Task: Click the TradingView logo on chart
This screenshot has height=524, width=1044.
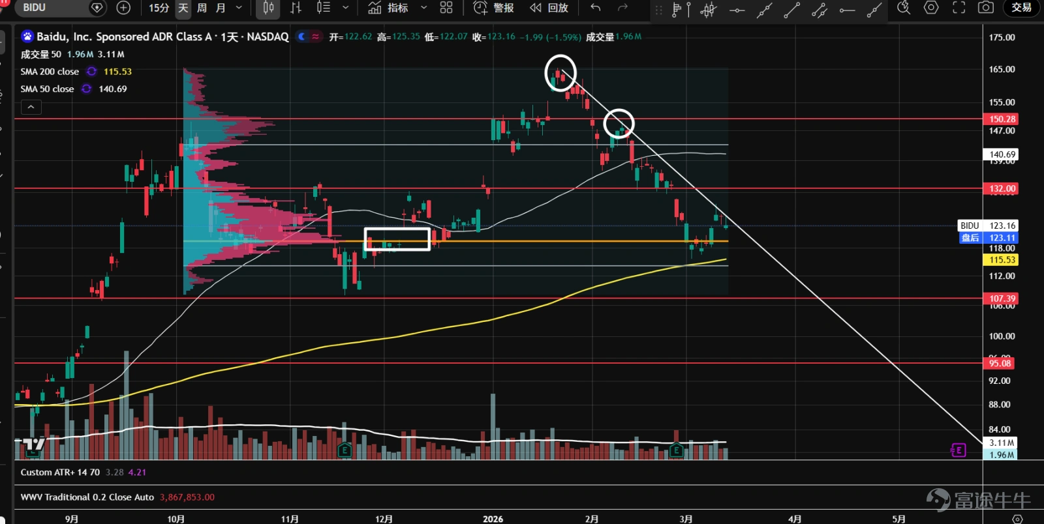Action: pos(34,444)
